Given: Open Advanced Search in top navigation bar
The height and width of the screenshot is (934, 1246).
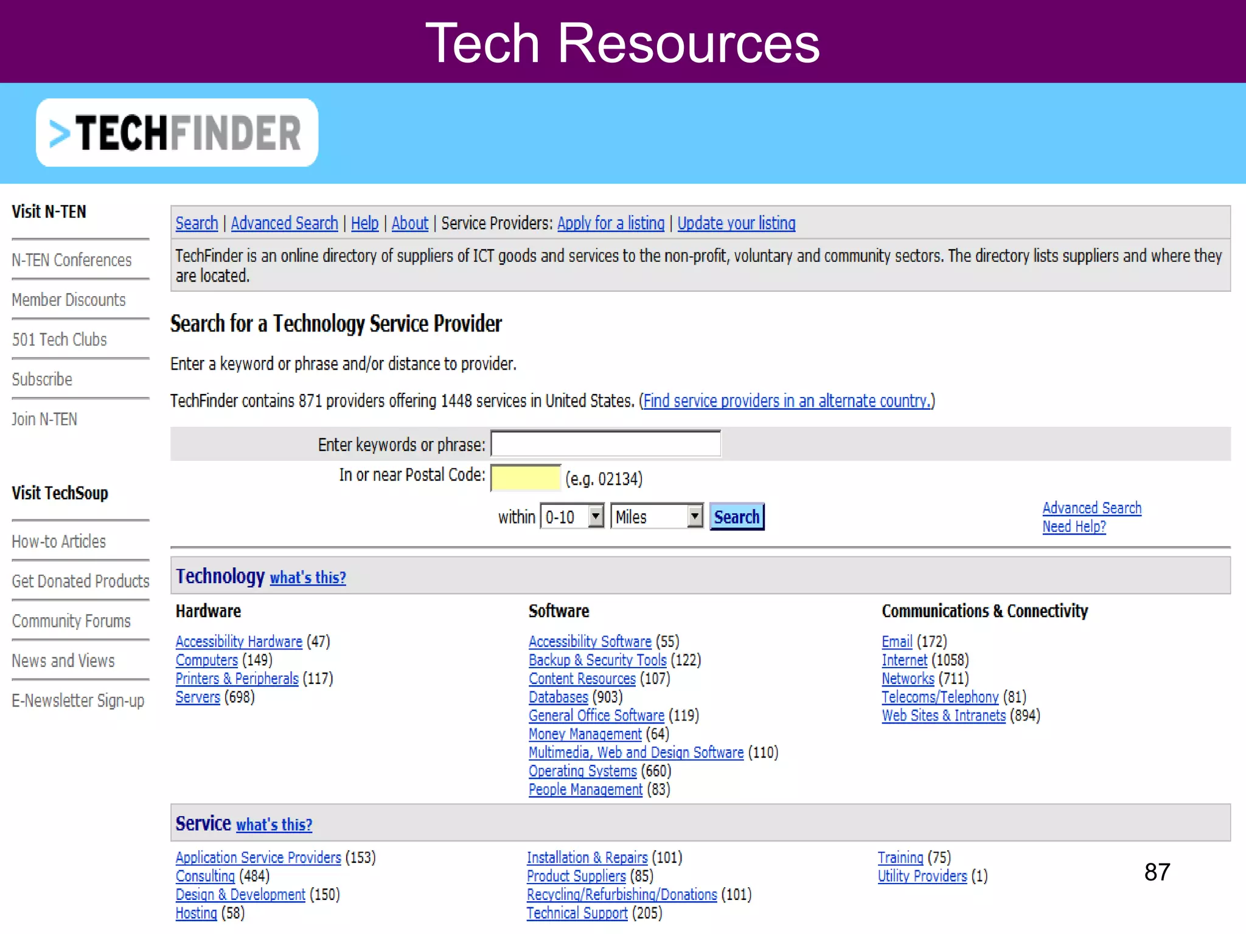Looking at the screenshot, I should tap(284, 223).
